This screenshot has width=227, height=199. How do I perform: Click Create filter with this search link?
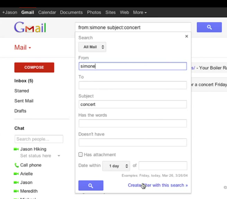(158, 185)
